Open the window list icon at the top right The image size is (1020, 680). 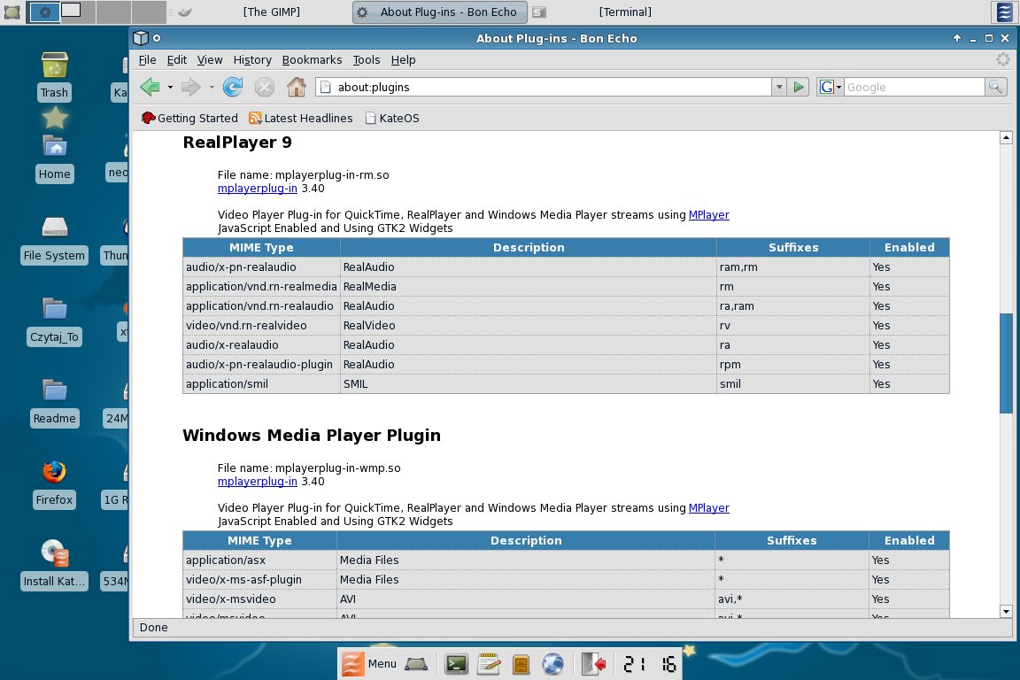pyautogui.click(x=1004, y=12)
